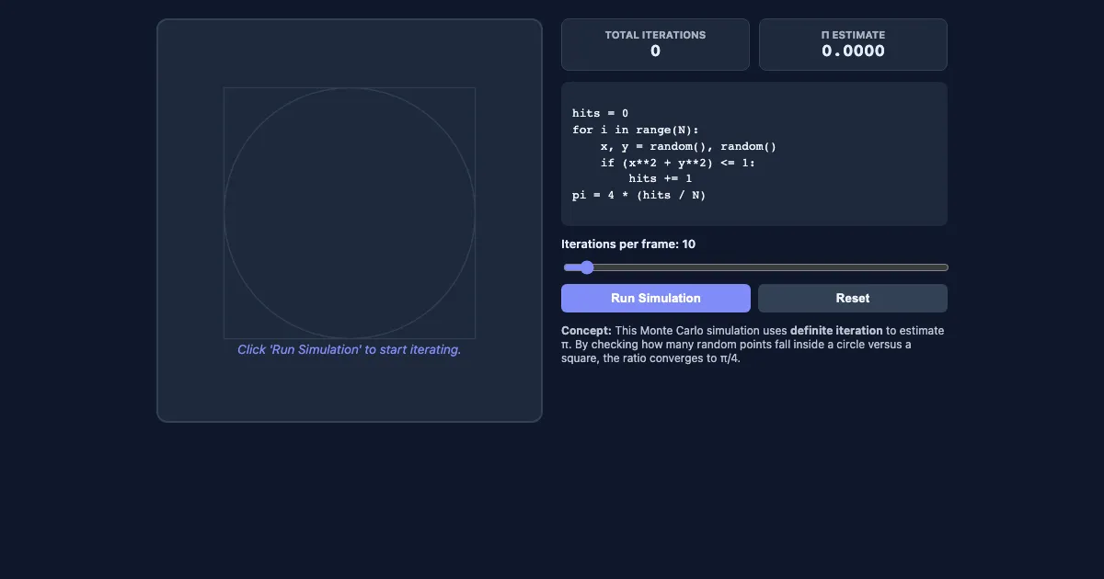The width and height of the screenshot is (1104, 579).
Task: Click the hint 'Click Run Simulation to start iterating'
Action: (x=350, y=349)
